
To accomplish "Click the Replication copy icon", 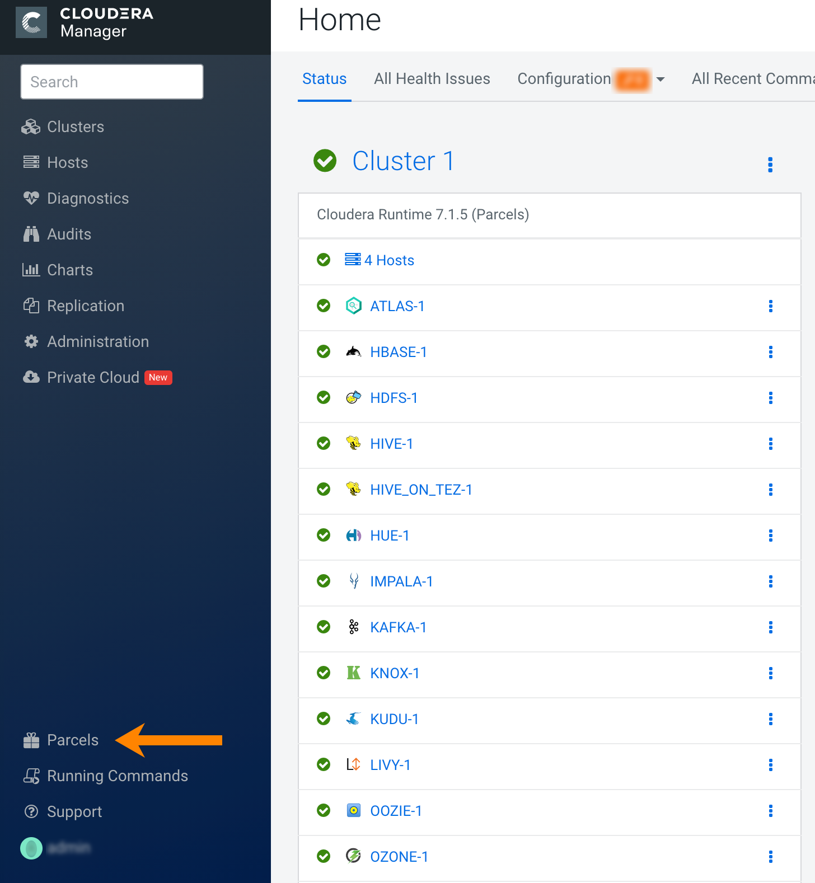I will [x=31, y=306].
